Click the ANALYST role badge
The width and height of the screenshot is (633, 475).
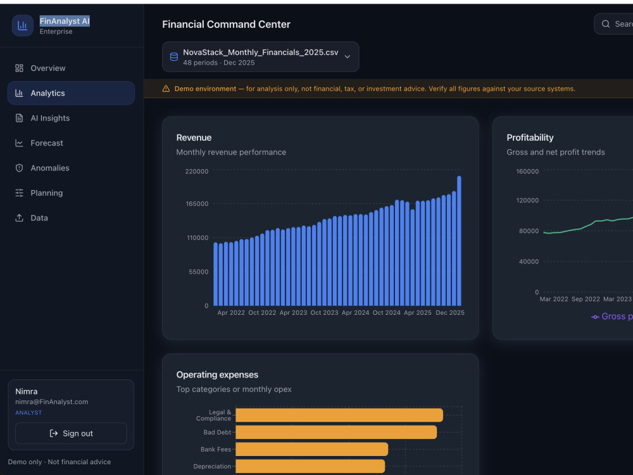28,413
